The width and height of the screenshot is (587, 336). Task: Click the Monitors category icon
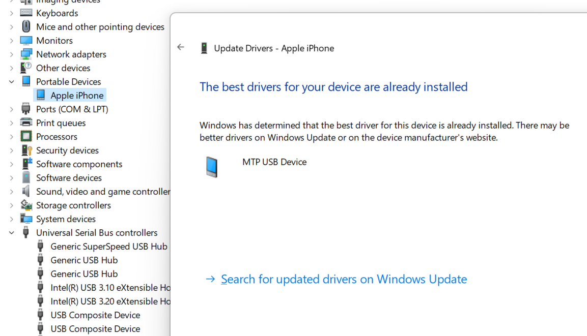[26, 40]
